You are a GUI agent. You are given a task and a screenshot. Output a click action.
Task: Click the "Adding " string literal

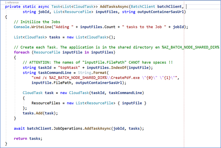click(64, 27)
